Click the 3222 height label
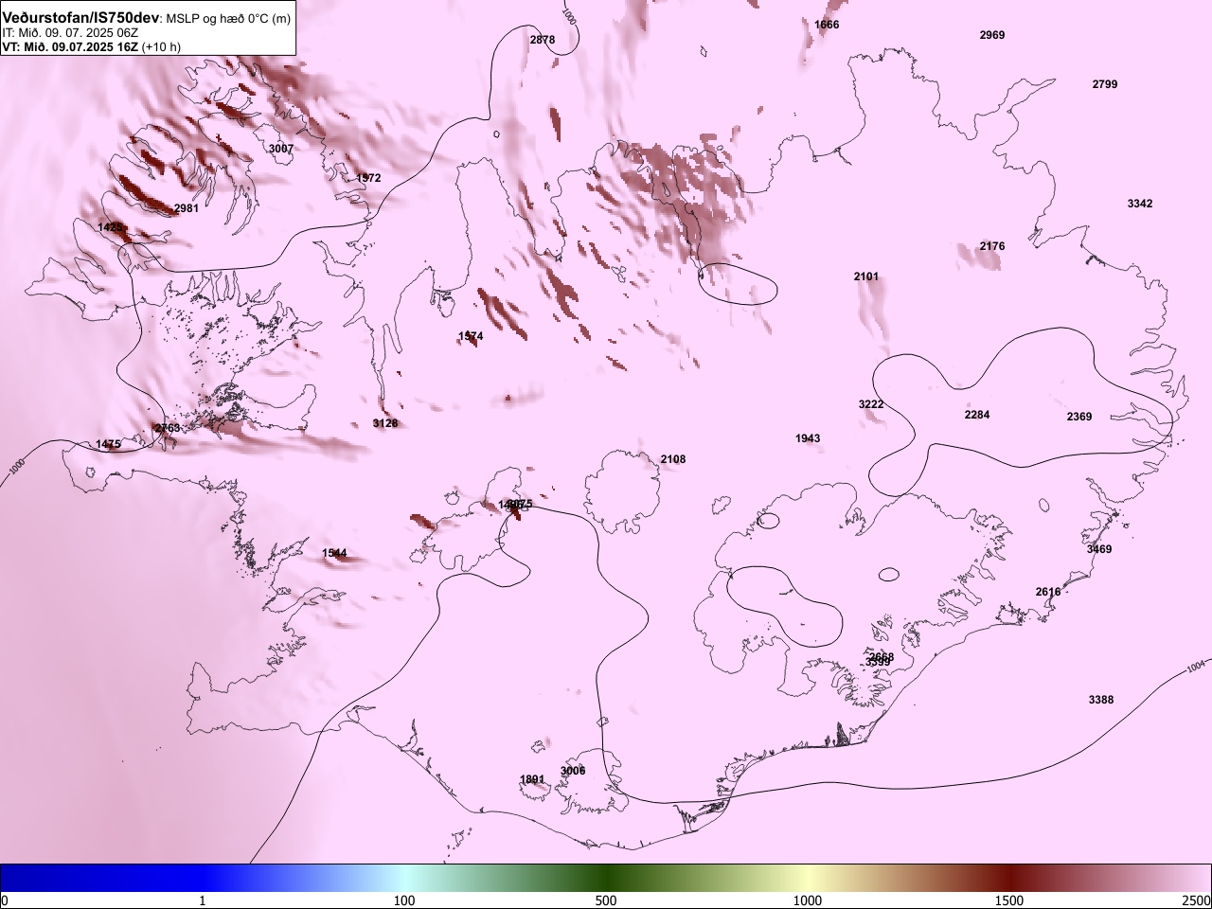This screenshot has height=909, width=1212. (871, 404)
